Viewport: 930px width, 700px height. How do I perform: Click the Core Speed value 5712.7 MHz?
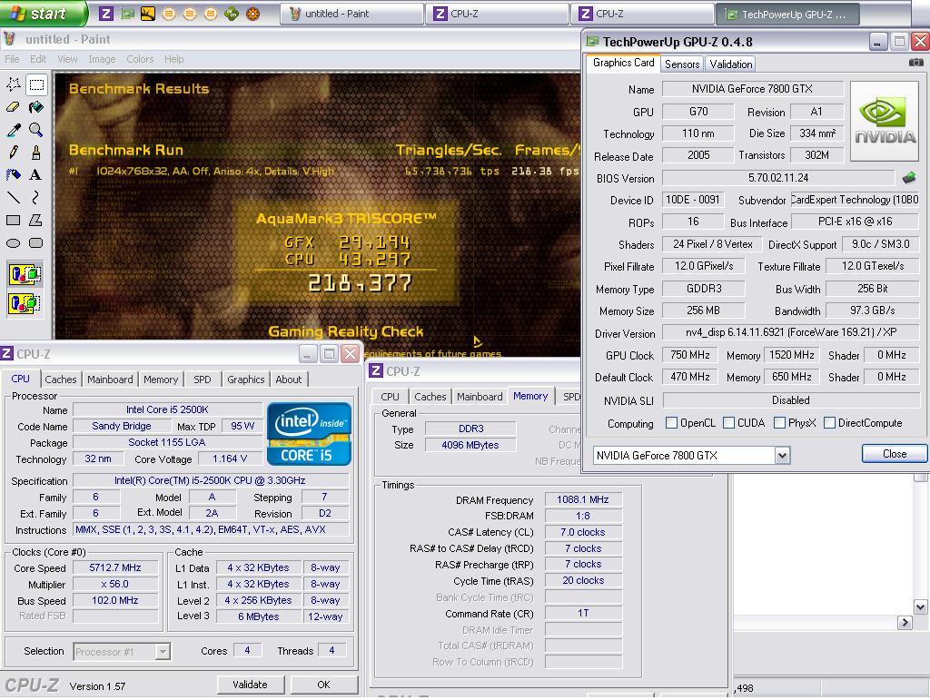115,567
